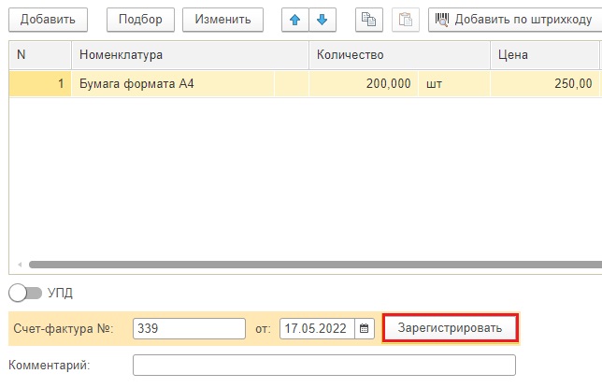
Task: Open the Подбор selection dialog
Action: pos(140,20)
